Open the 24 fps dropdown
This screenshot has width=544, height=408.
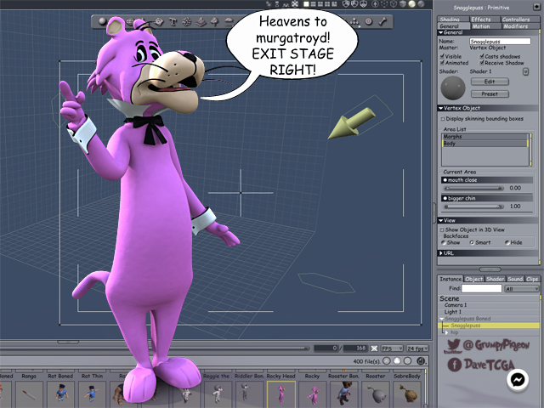click(x=417, y=348)
